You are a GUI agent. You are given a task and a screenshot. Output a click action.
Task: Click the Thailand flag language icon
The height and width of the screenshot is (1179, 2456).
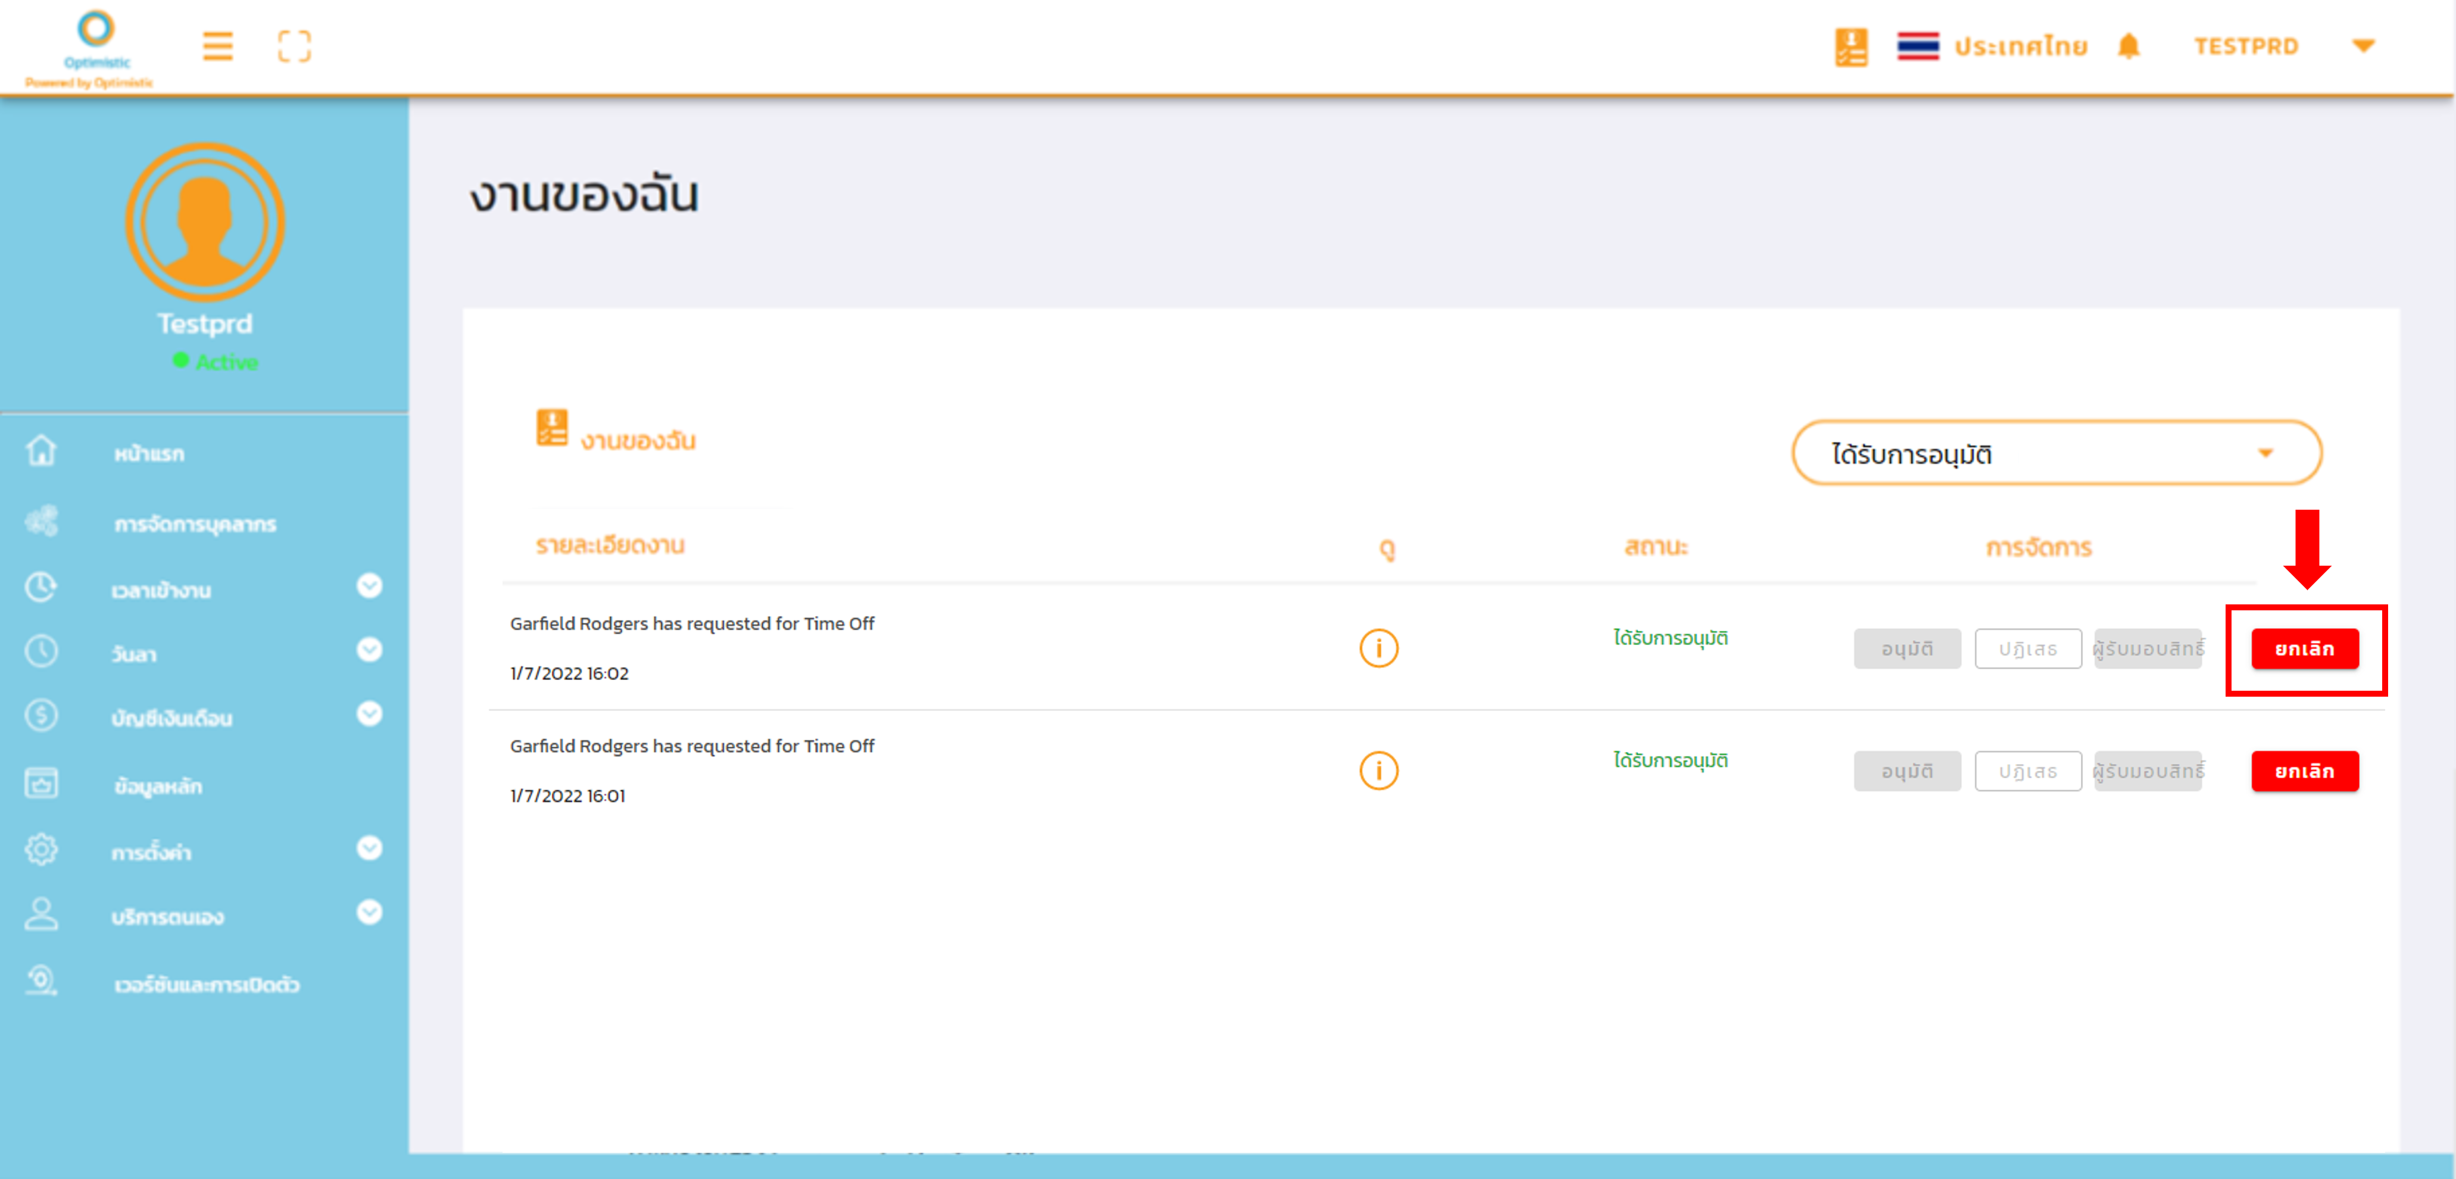(1917, 46)
